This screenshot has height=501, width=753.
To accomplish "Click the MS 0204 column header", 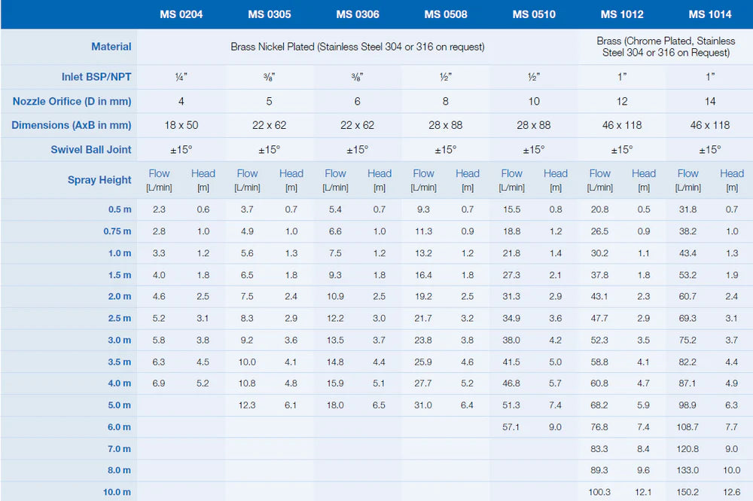I will pos(181,14).
